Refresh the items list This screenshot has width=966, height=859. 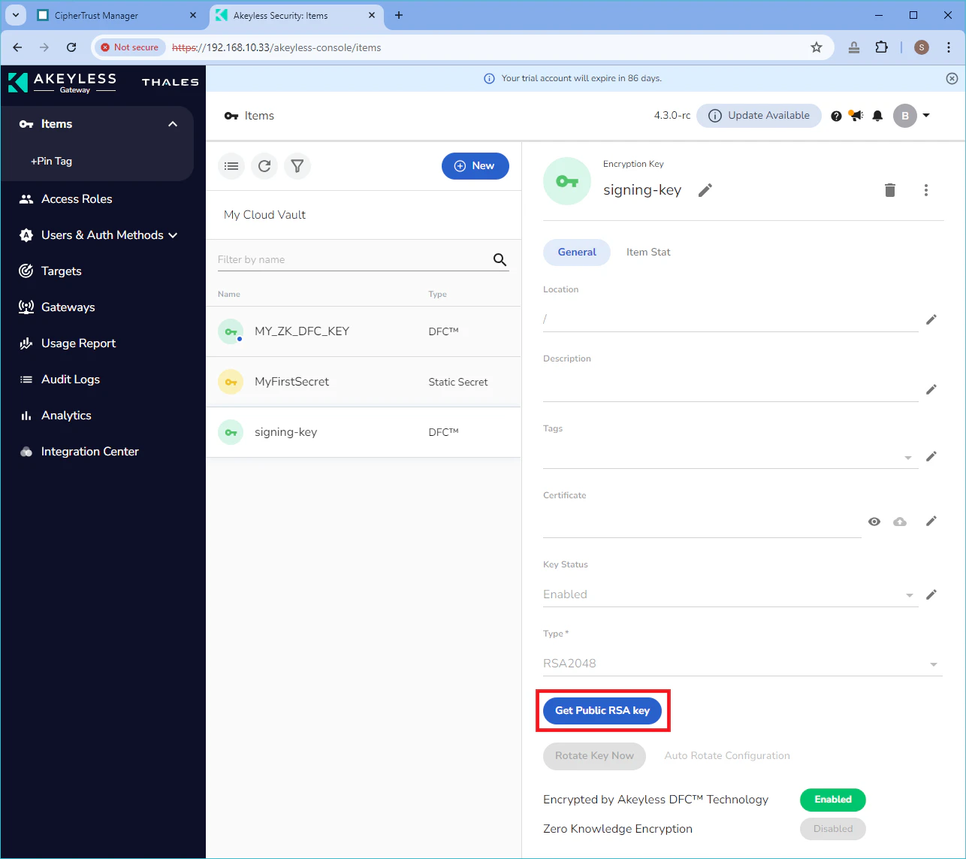tap(264, 166)
